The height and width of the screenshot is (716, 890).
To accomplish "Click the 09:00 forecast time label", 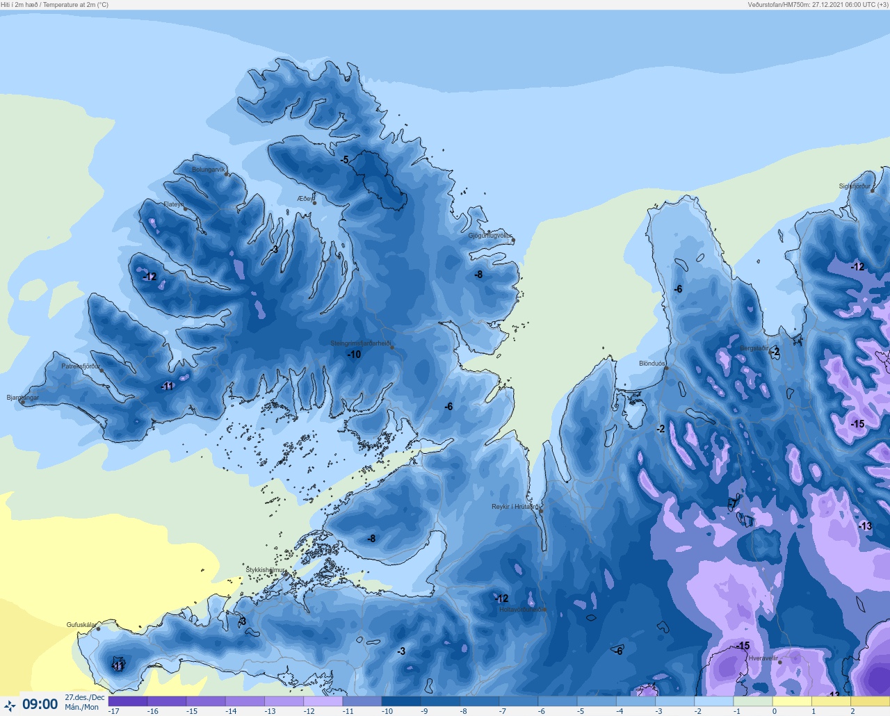I will (x=40, y=704).
